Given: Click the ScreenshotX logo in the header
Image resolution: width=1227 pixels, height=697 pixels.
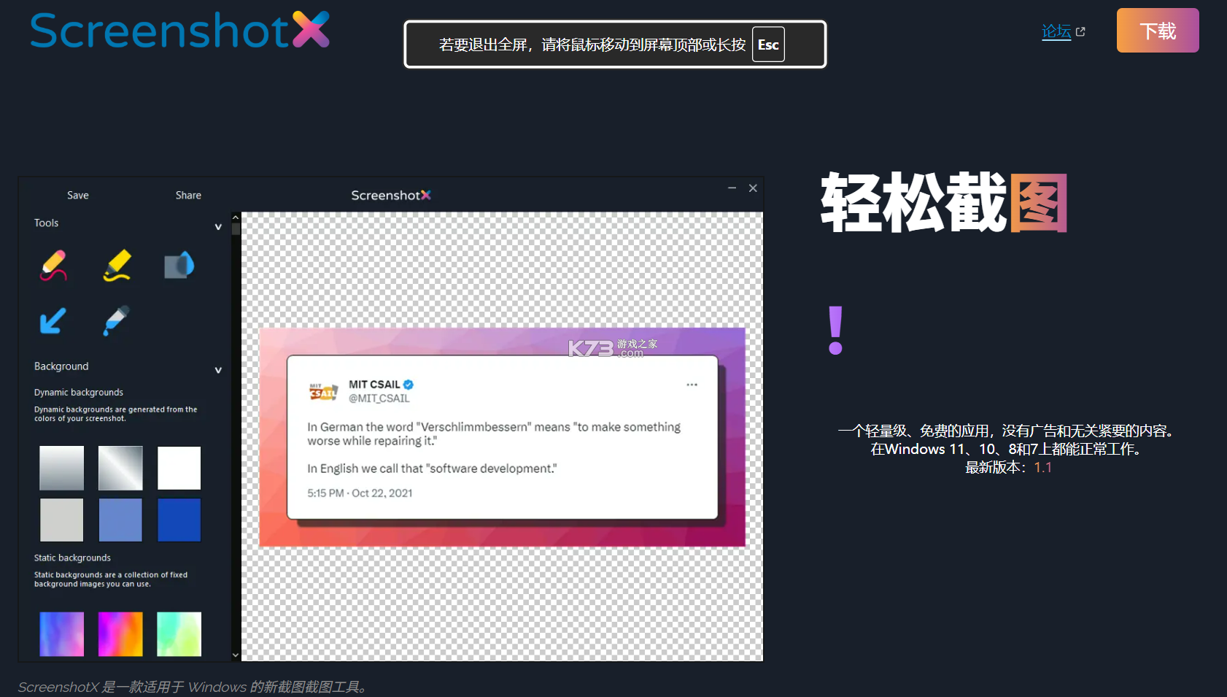Looking at the screenshot, I should [179, 30].
